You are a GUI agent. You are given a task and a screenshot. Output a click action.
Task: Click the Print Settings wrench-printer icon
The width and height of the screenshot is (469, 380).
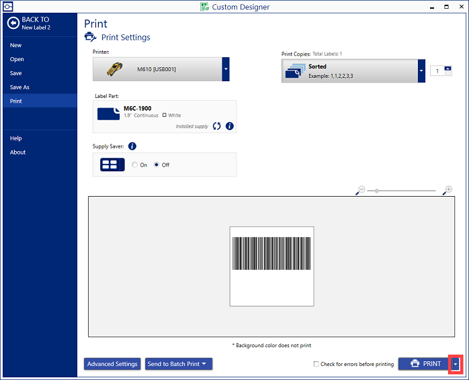click(x=90, y=37)
